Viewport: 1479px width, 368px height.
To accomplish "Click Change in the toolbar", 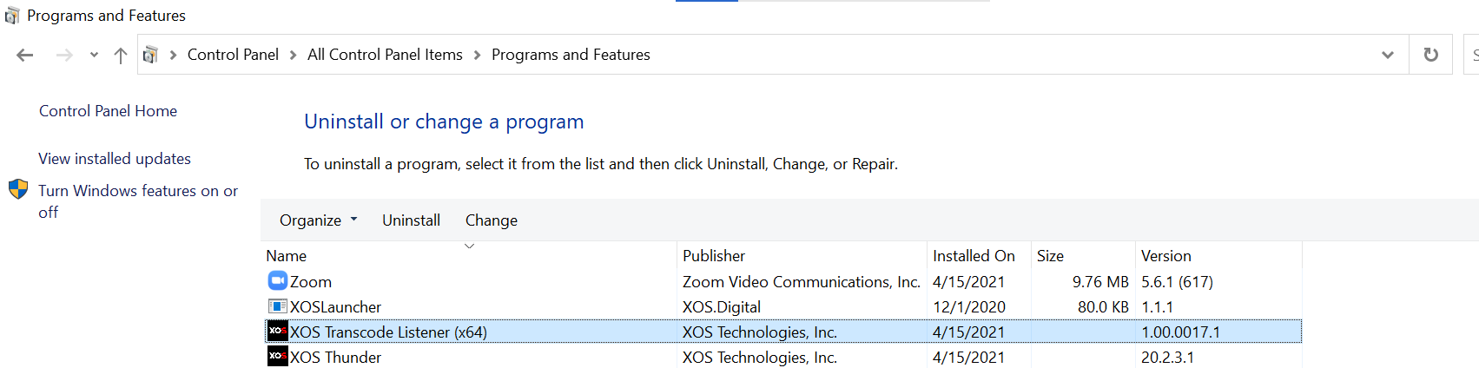I will tap(492, 220).
